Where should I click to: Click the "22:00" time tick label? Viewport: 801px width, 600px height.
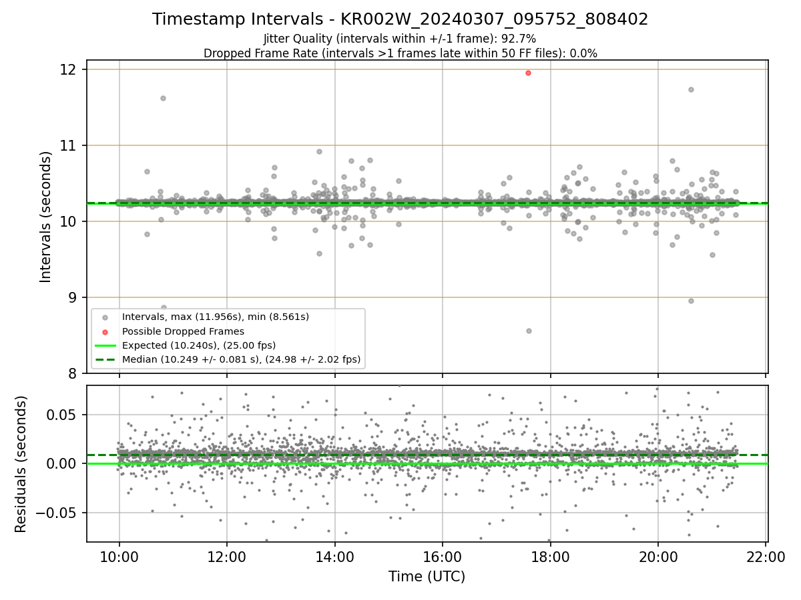tap(766, 555)
